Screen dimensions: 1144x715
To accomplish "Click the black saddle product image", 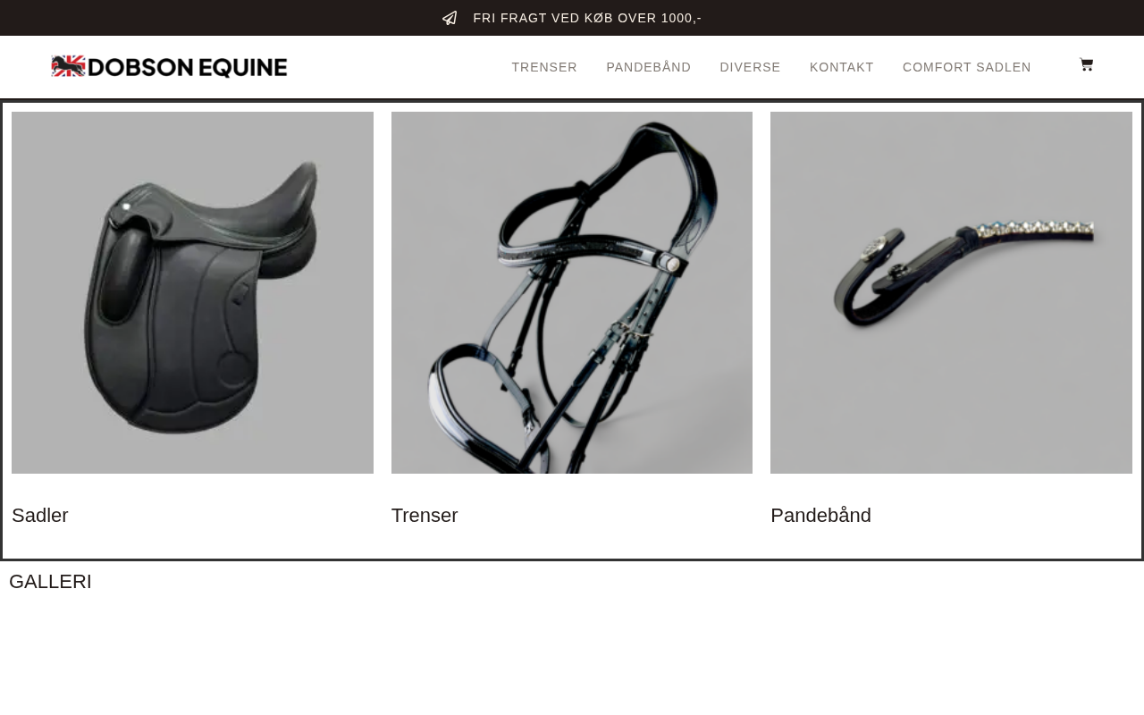I will click(x=192, y=292).
